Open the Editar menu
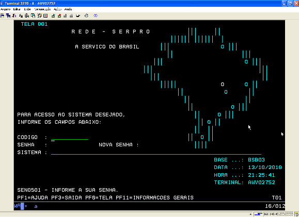Image resolution: width=299 pixels, height=217 pixels. 17,9
